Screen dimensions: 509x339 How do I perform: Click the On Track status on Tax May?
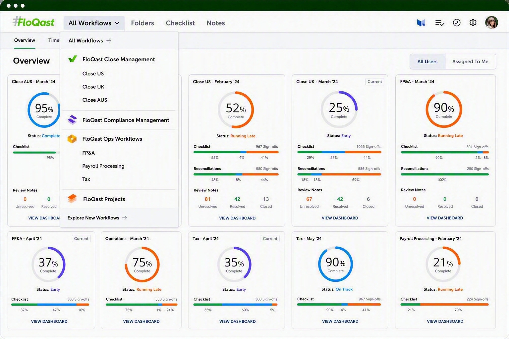(x=344, y=289)
